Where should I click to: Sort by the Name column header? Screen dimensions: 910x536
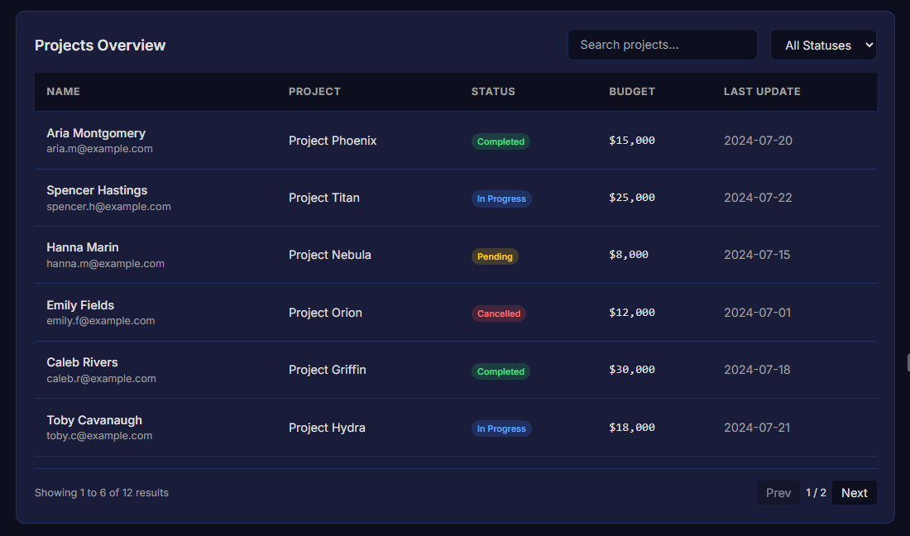[64, 92]
